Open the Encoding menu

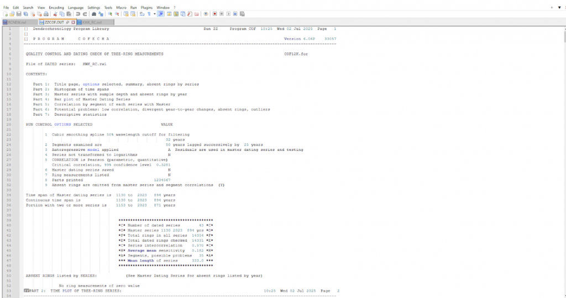click(56, 7)
